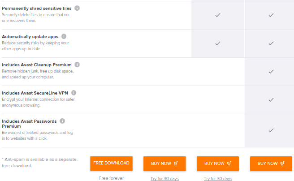Click the Anti-spam footnote text
Viewport: 294px width, 181px height.
click(39, 163)
